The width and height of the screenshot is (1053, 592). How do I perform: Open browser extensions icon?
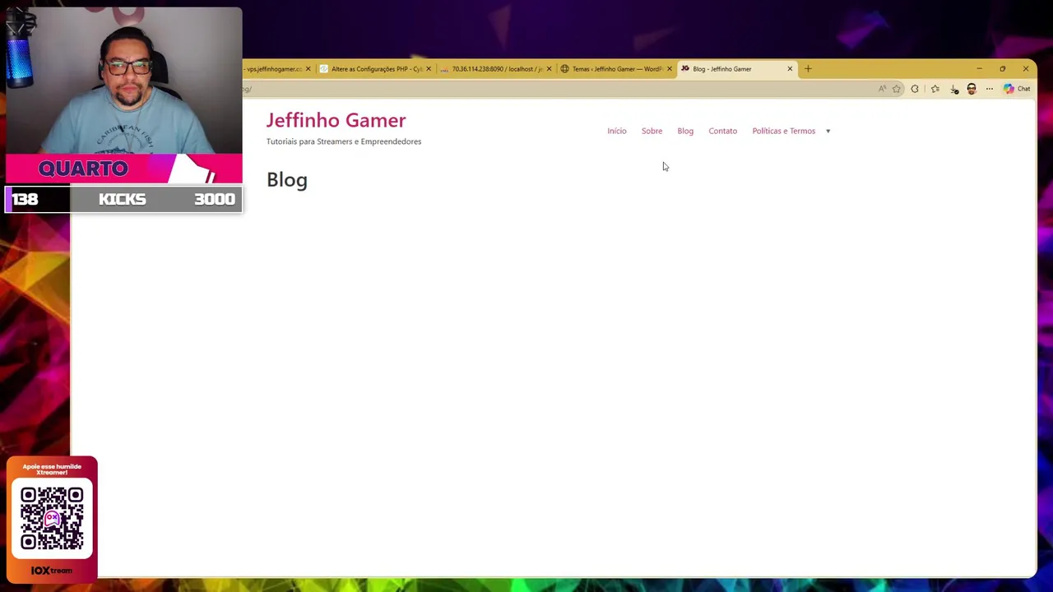(915, 89)
